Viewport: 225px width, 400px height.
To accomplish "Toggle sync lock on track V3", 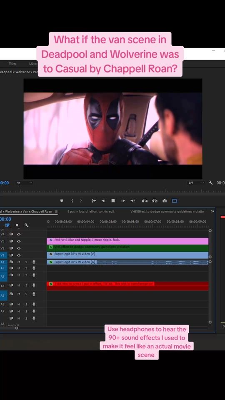I will pos(11,241).
